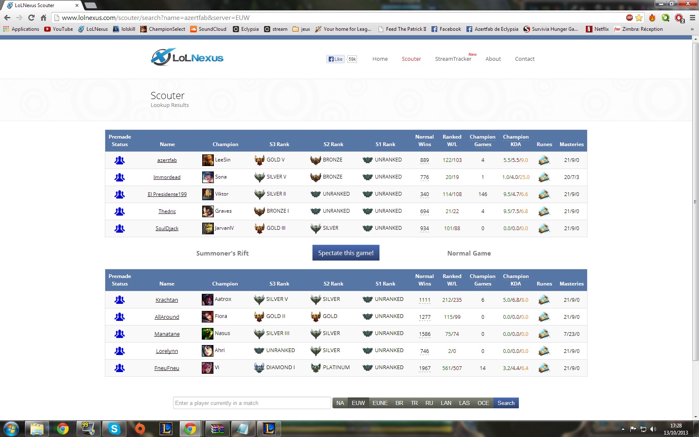699x437 pixels.
Task: Click the Facebook Like button
Action: tap(336, 59)
